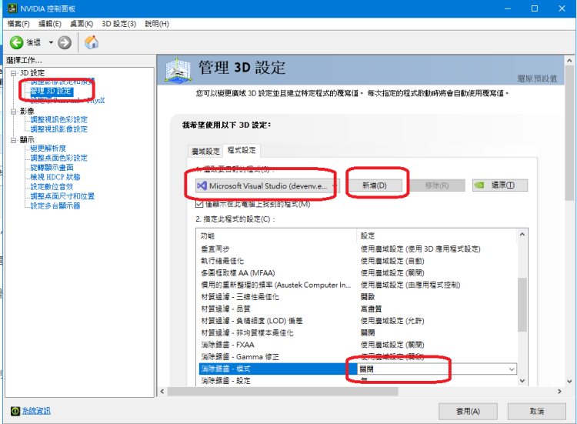Select the 執行緒最佳化 row

click(357, 261)
